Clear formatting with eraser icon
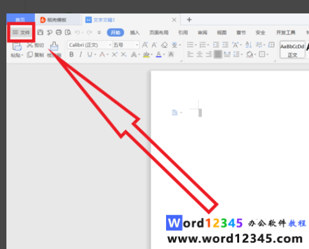309x249 pixels. coord(164,45)
